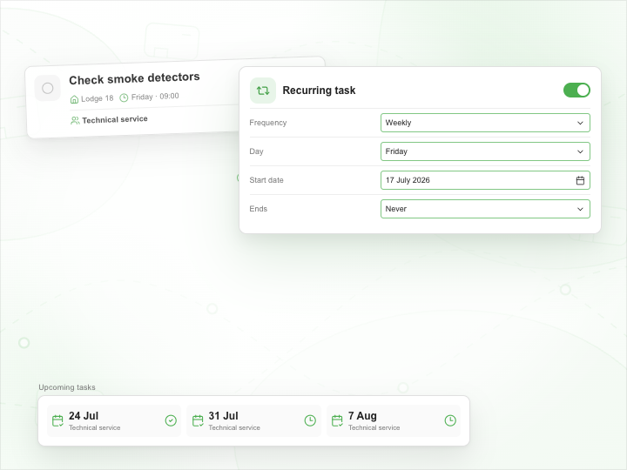Click the clock icon beside Friday 09:00
627x470 pixels.
pyautogui.click(x=124, y=97)
